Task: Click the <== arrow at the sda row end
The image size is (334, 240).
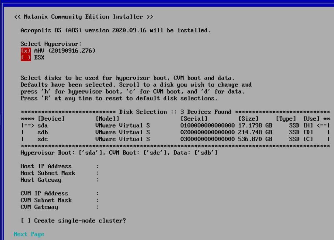Action: point(322,126)
